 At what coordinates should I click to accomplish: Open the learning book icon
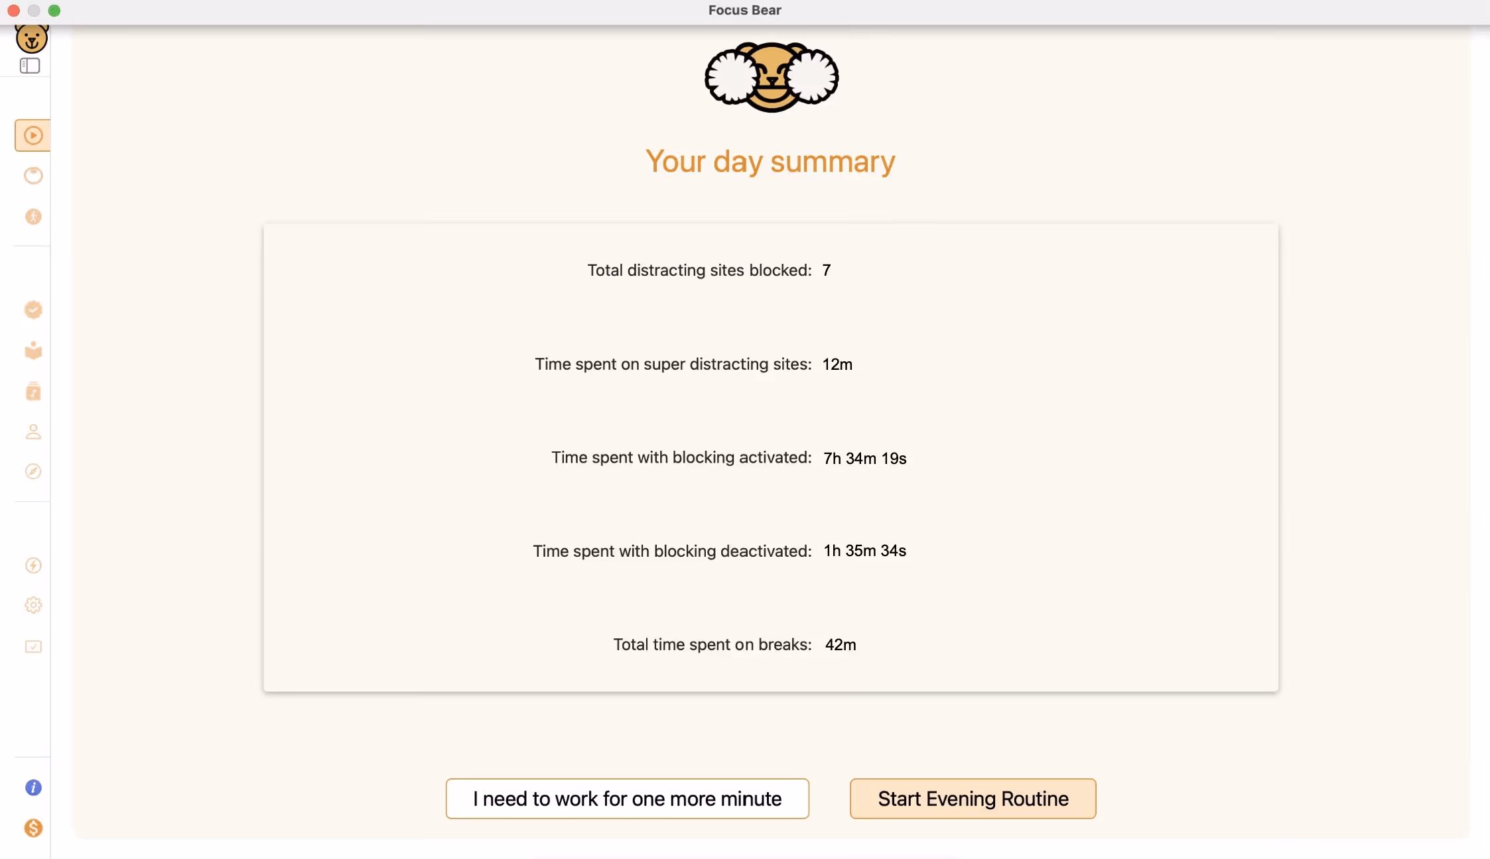[x=33, y=351]
